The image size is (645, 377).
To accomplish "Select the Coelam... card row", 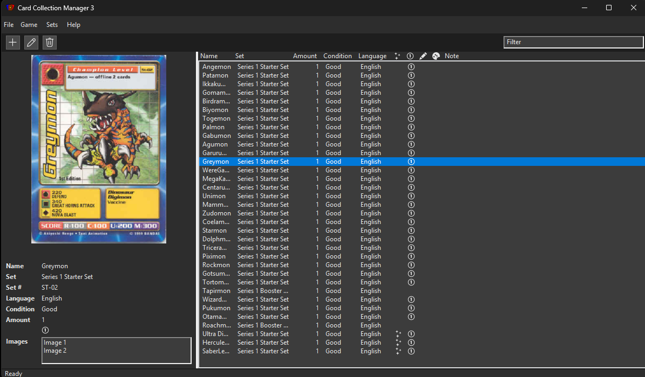I will 422,222.
